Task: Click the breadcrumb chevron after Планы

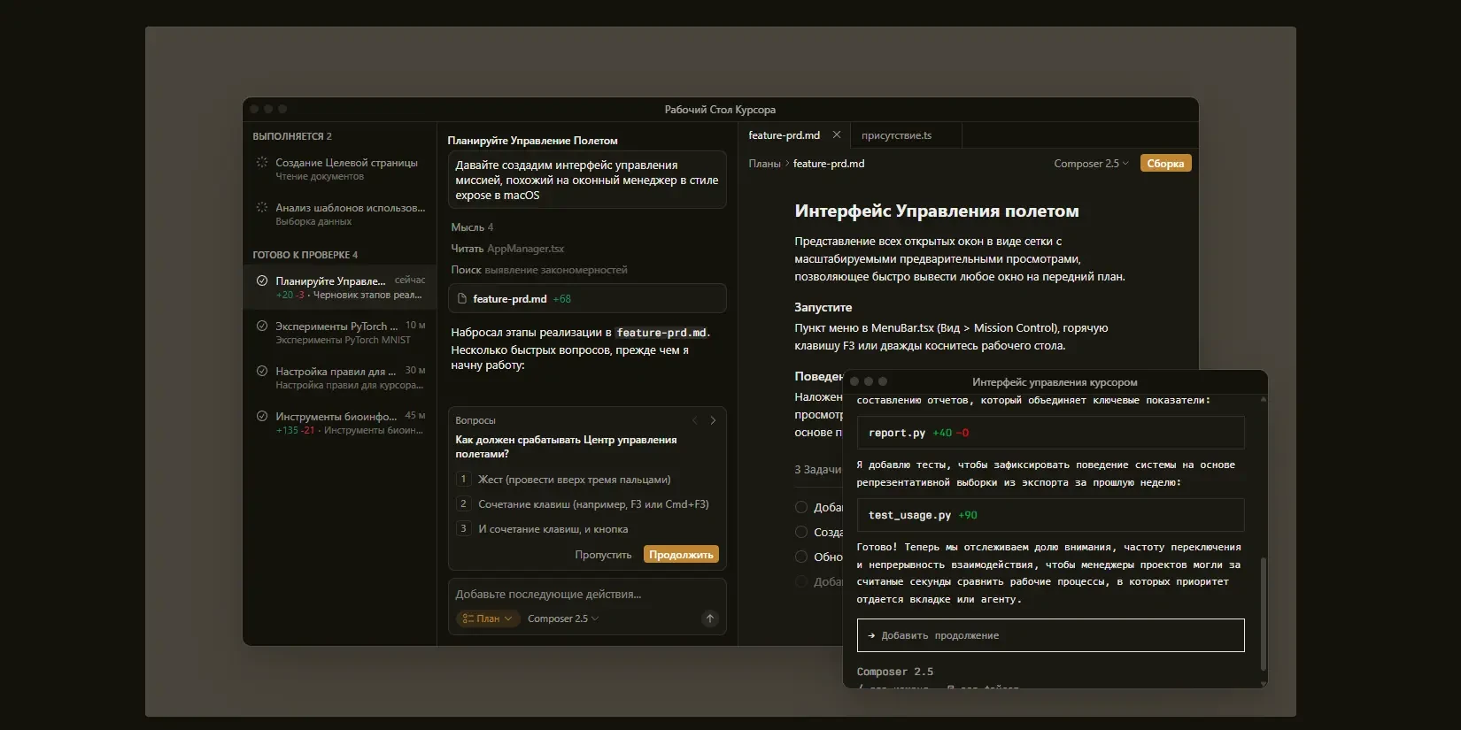Action: coord(787,164)
